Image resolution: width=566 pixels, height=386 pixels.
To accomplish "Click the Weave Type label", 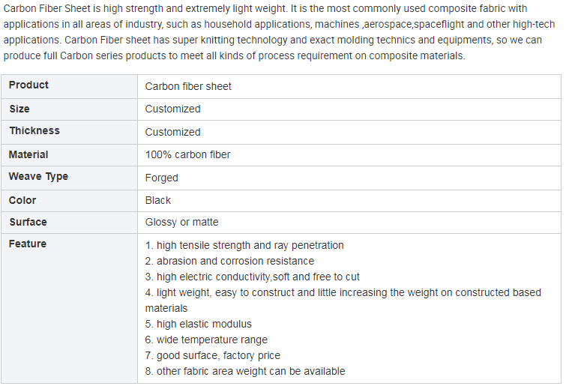I will 39,176.
